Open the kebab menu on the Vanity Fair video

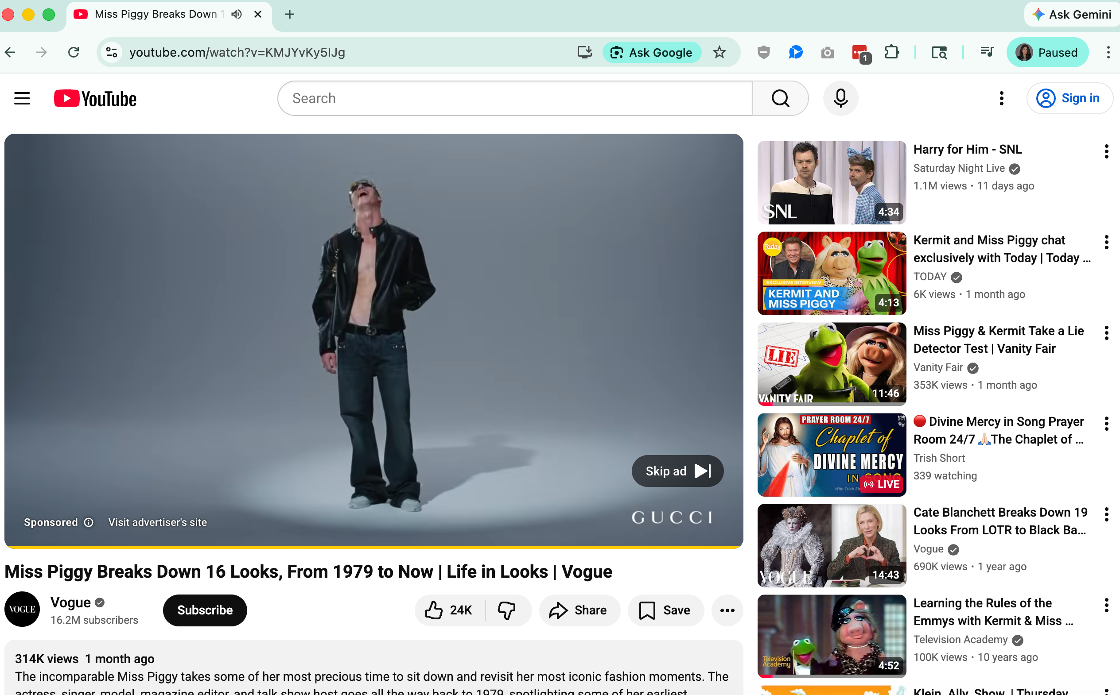1106,332
